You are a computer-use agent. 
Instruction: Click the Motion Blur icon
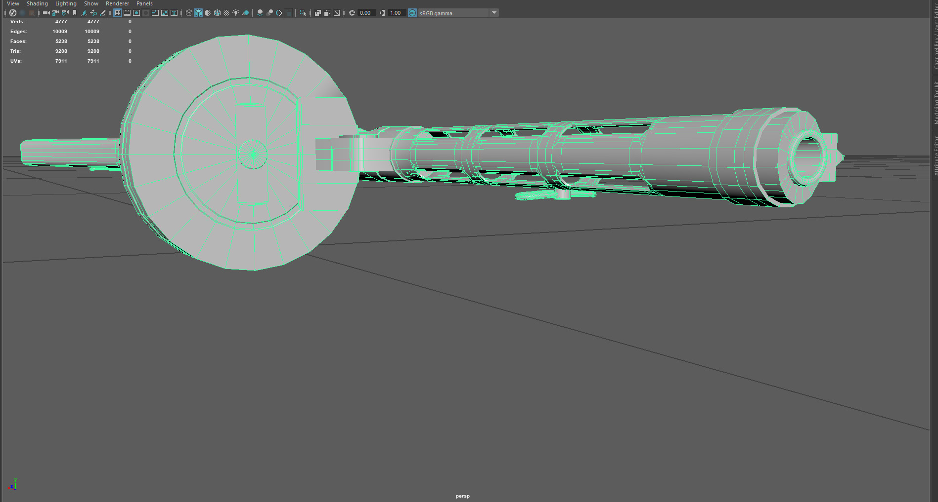(269, 13)
